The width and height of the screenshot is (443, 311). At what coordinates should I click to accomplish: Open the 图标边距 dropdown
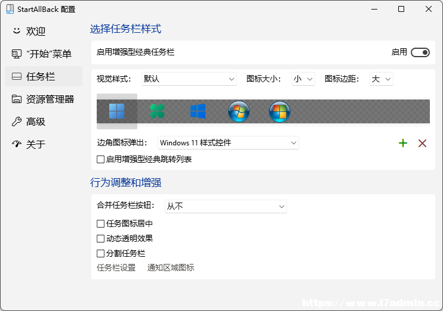click(x=382, y=79)
